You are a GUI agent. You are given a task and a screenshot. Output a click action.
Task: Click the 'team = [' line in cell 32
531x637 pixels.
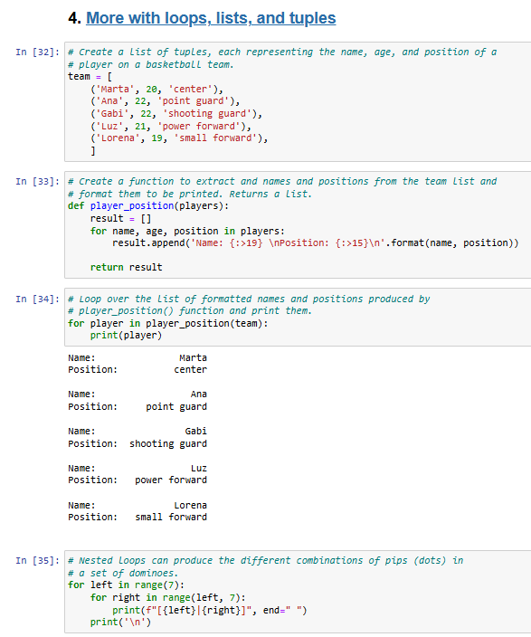[x=90, y=76]
